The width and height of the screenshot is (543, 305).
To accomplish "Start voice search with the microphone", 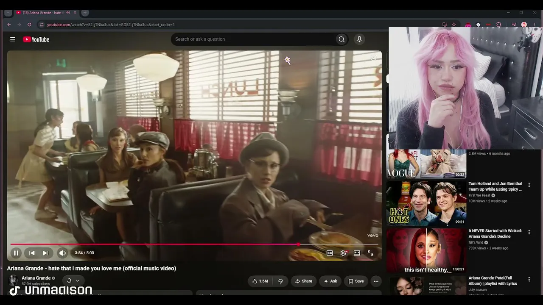I will [359, 39].
